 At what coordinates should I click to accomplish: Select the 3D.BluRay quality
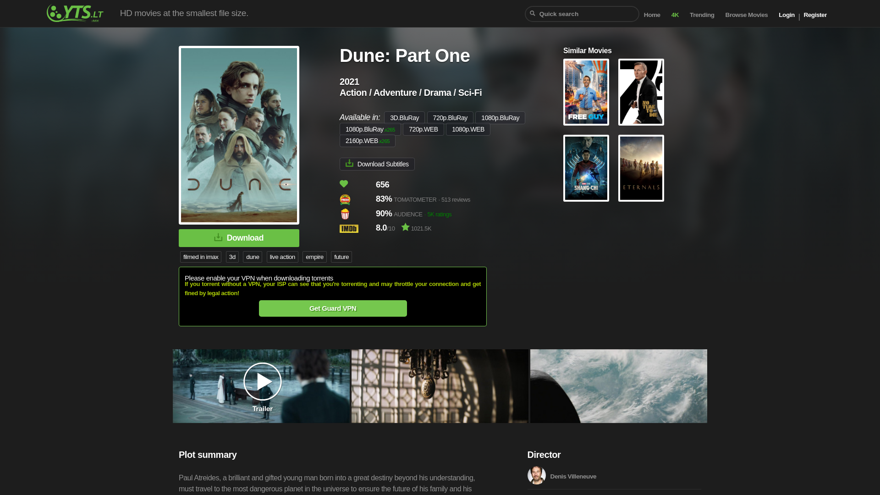[404, 118]
